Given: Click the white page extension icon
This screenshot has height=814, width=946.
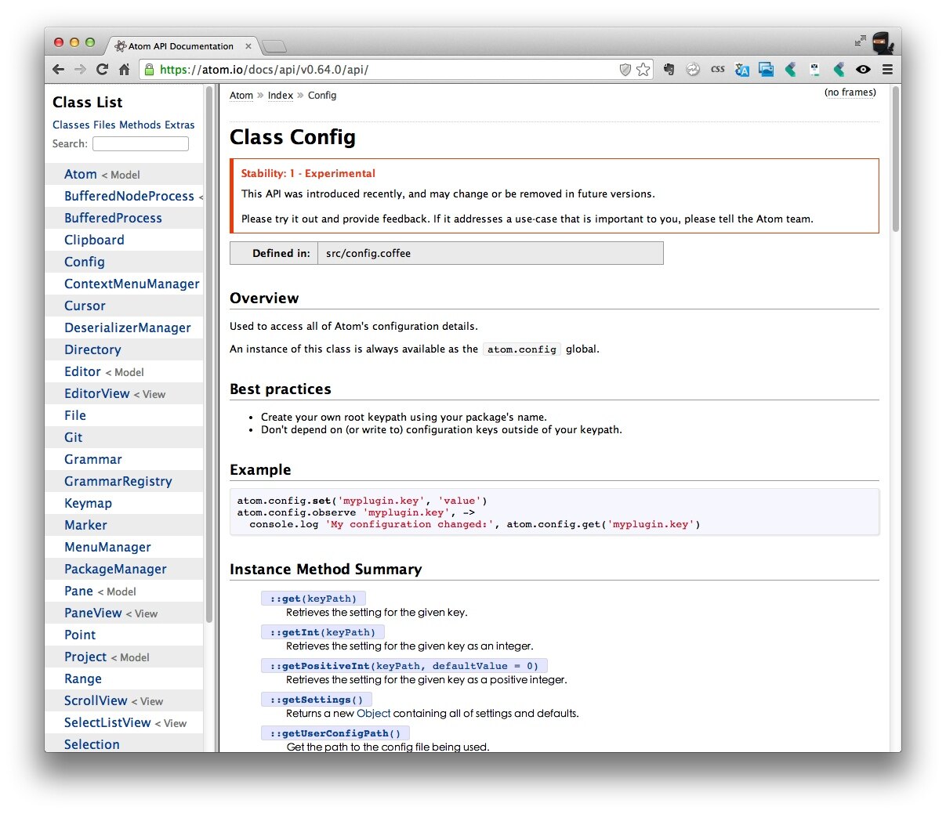Looking at the screenshot, I should pyautogui.click(x=814, y=69).
